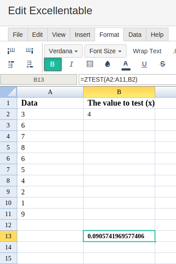Screen dimensions: 176x264
Task: Open the File tab
Action: pos(18,35)
